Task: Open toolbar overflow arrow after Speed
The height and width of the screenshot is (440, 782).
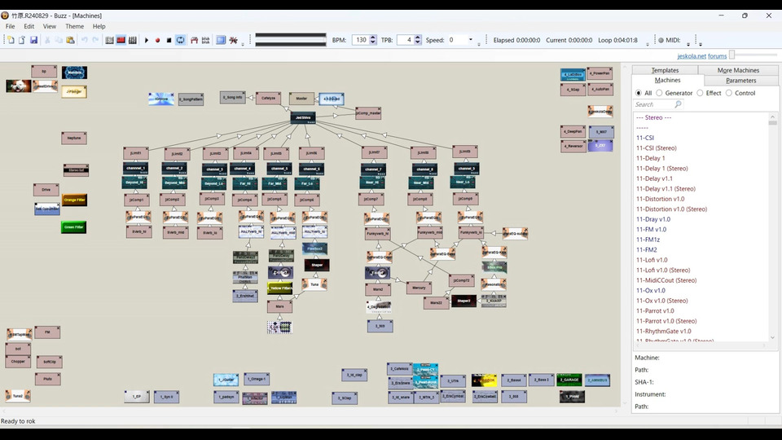Action: point(479,44)
